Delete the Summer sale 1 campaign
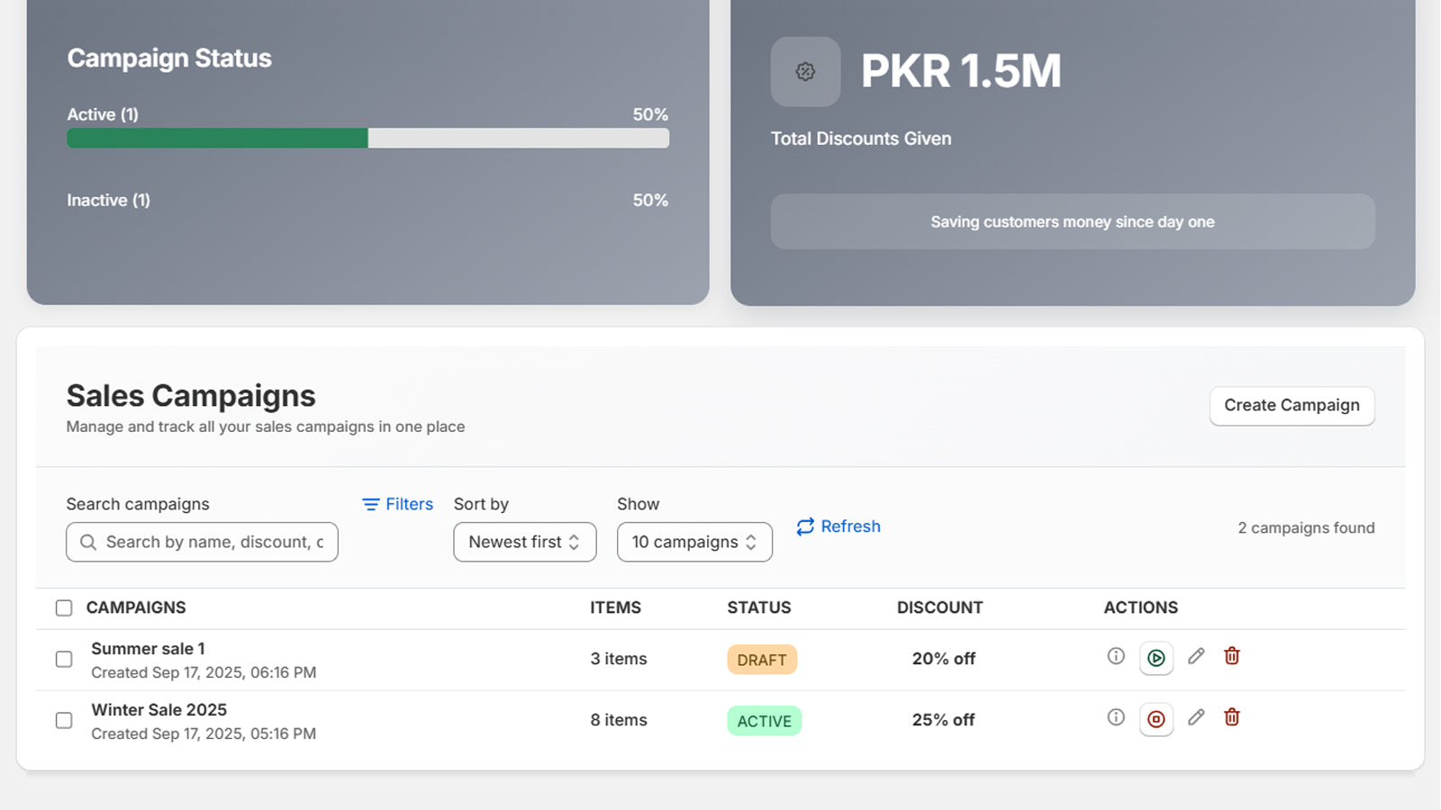1441x810 pixels. coord(1232,657)
